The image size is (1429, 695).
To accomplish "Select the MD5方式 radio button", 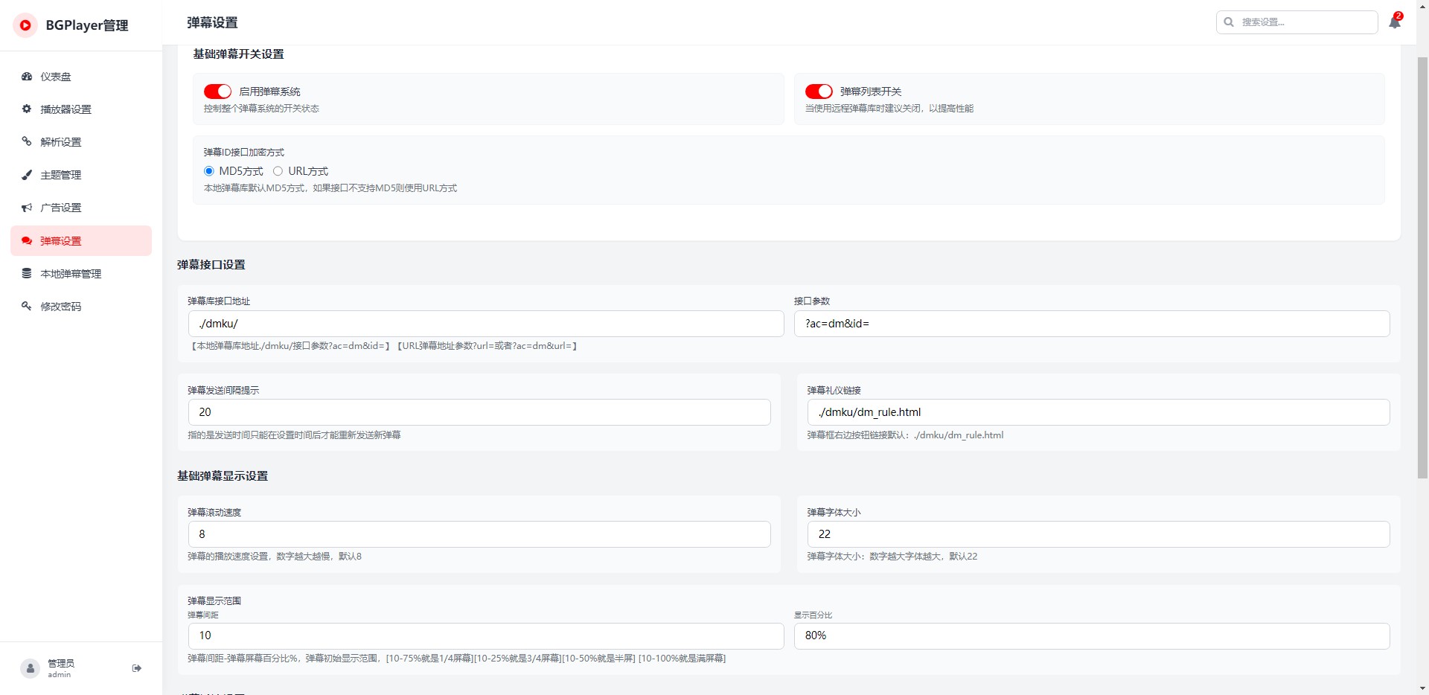I will (x=209, y=171).
